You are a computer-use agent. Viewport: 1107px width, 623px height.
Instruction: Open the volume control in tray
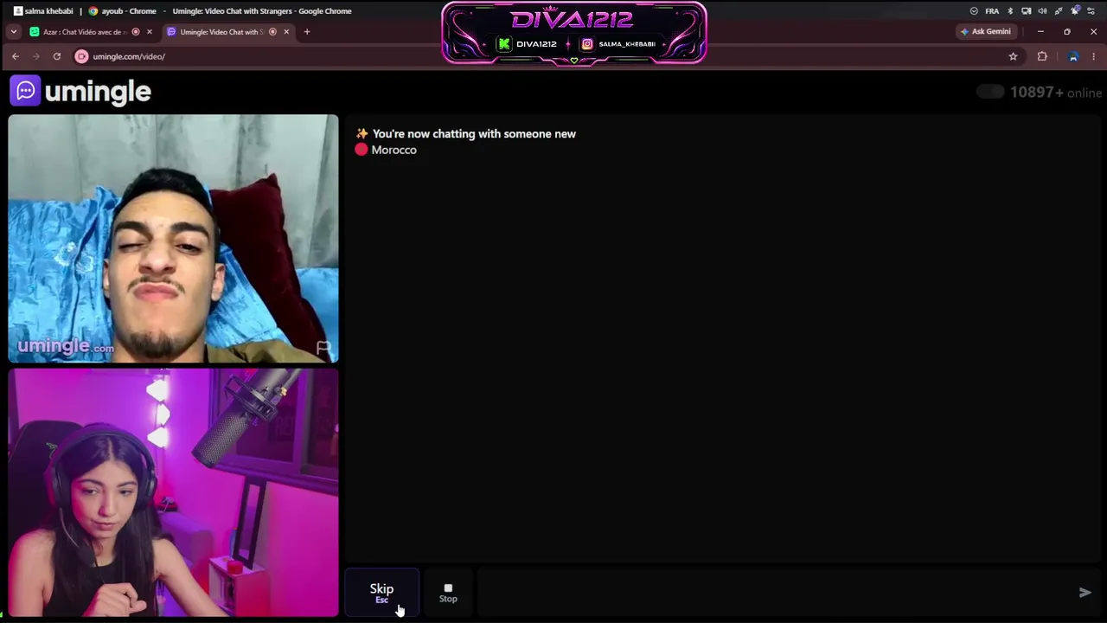(1042, 11)
